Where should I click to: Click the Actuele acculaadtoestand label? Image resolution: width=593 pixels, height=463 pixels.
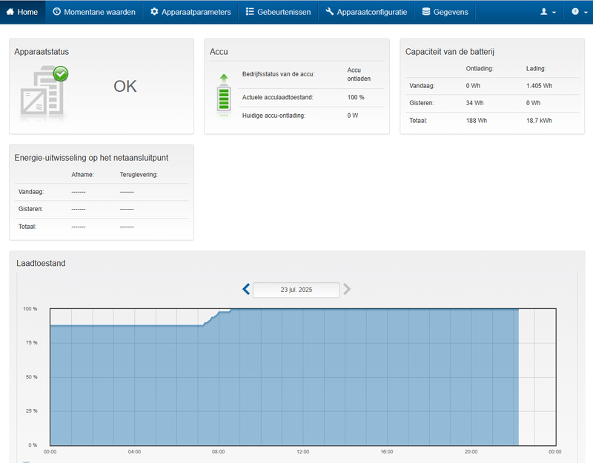click(277, 98)
